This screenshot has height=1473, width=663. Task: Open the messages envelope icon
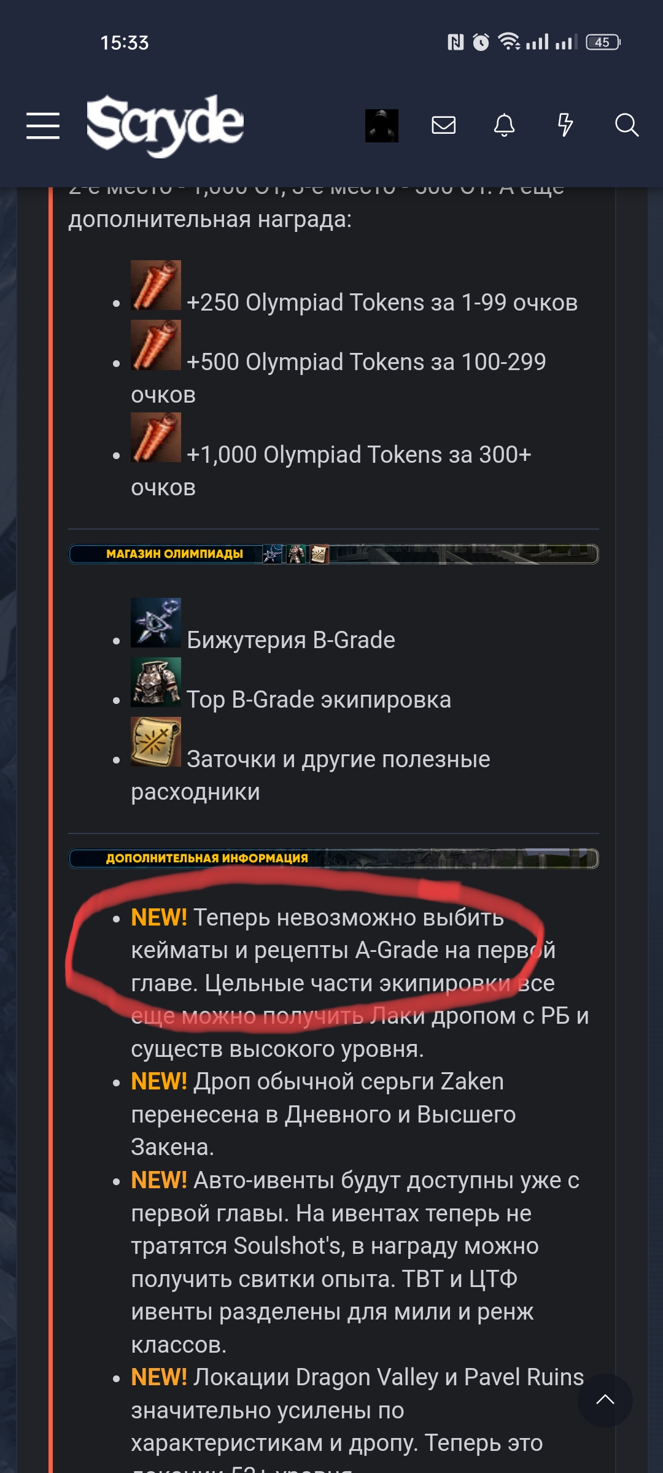(x=443, y=125)
